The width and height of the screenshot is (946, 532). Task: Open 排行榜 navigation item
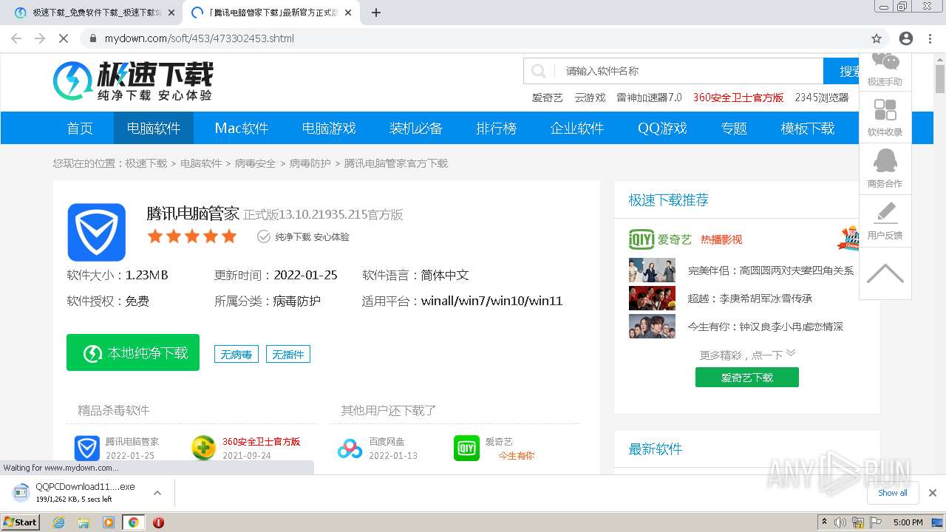click(497, 129)
